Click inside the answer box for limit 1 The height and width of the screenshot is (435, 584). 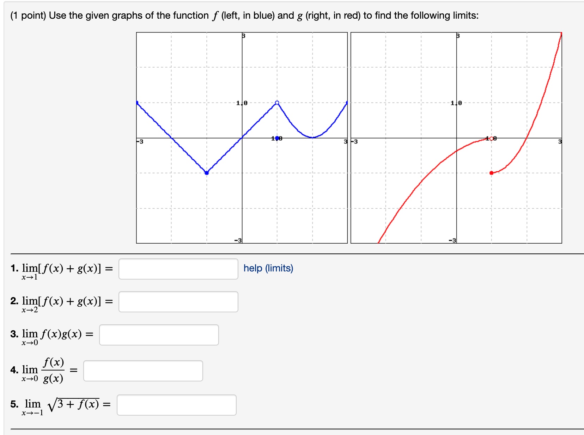(178, 269)
